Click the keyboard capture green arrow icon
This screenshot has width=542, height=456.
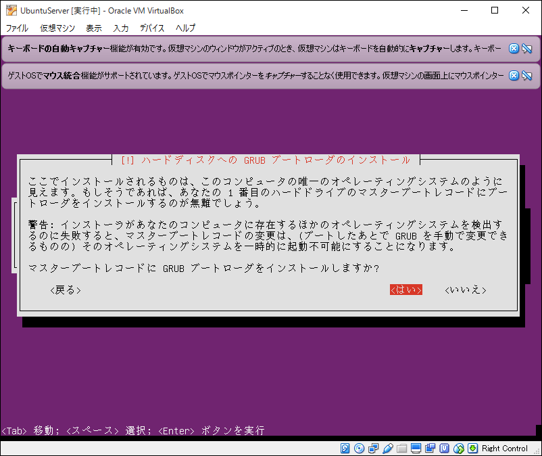click(x=473, y=448)
